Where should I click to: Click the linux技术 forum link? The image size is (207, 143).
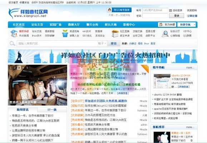pyautogui.click(x=37, y=35)
